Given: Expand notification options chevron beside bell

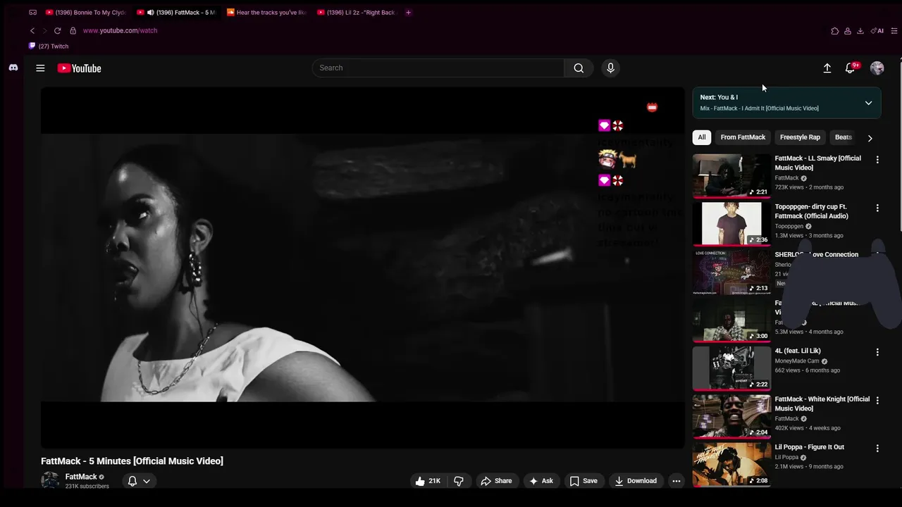Looking at the screenshot, I should coord(147,481).
